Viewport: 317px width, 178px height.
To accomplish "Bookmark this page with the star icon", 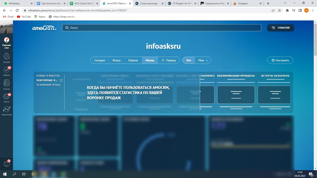I will 280,10.
